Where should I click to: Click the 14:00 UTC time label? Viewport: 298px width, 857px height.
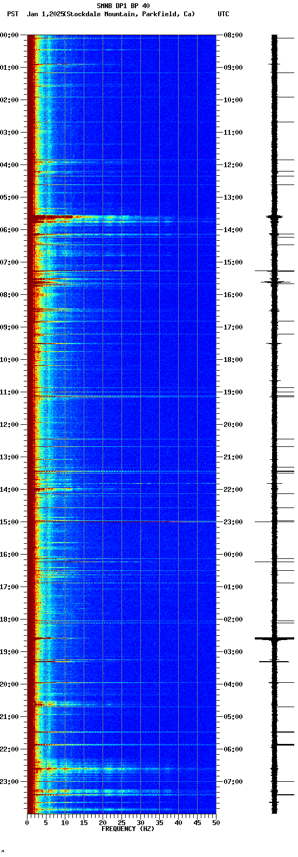(233, 230)
